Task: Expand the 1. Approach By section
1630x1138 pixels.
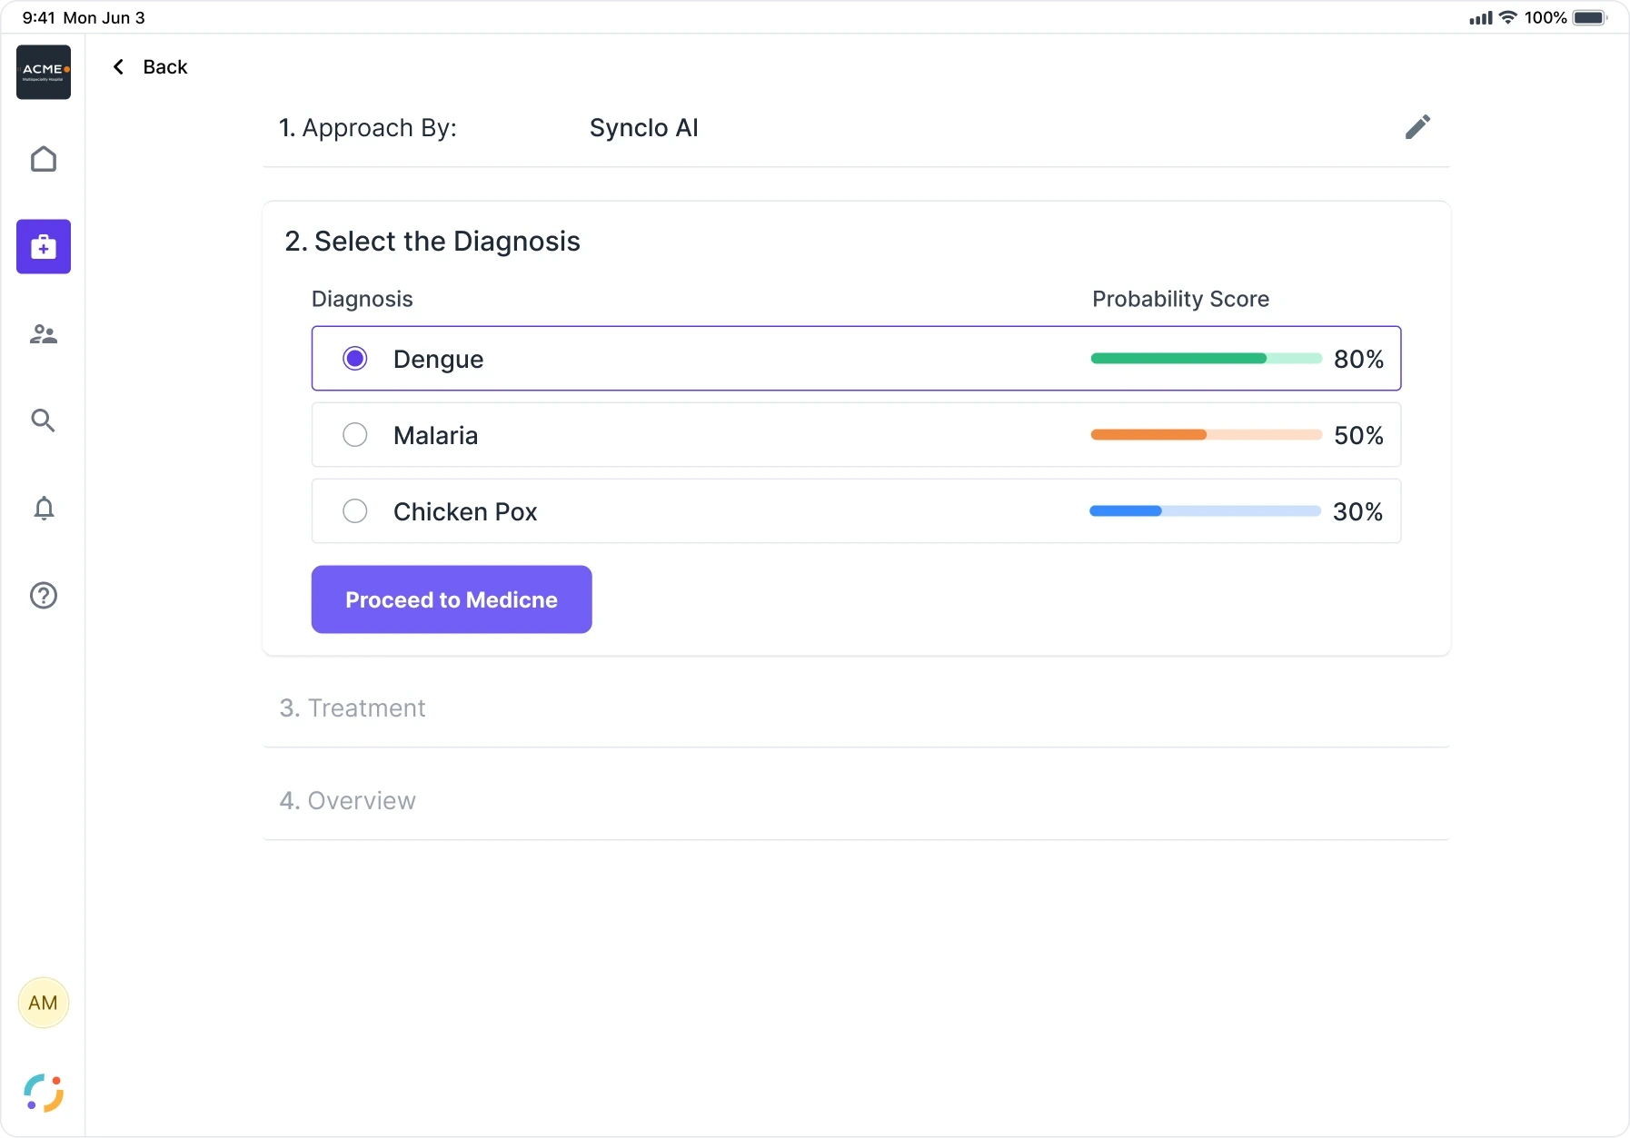Action: (x=856, y=128)
